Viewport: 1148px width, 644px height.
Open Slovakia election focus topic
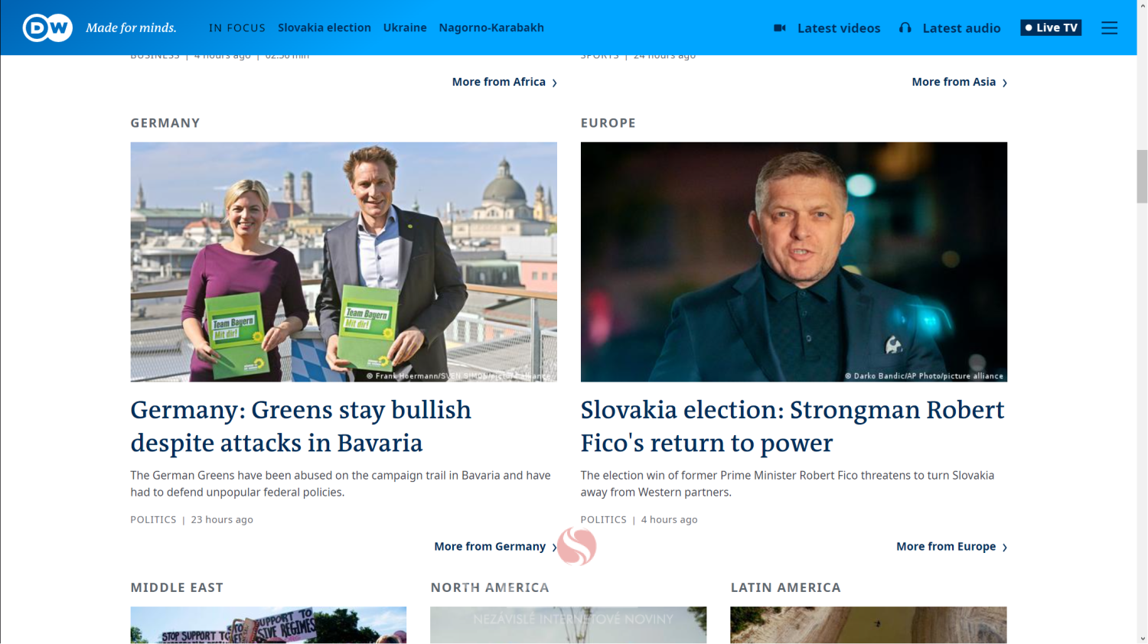(x=325, y=28)
